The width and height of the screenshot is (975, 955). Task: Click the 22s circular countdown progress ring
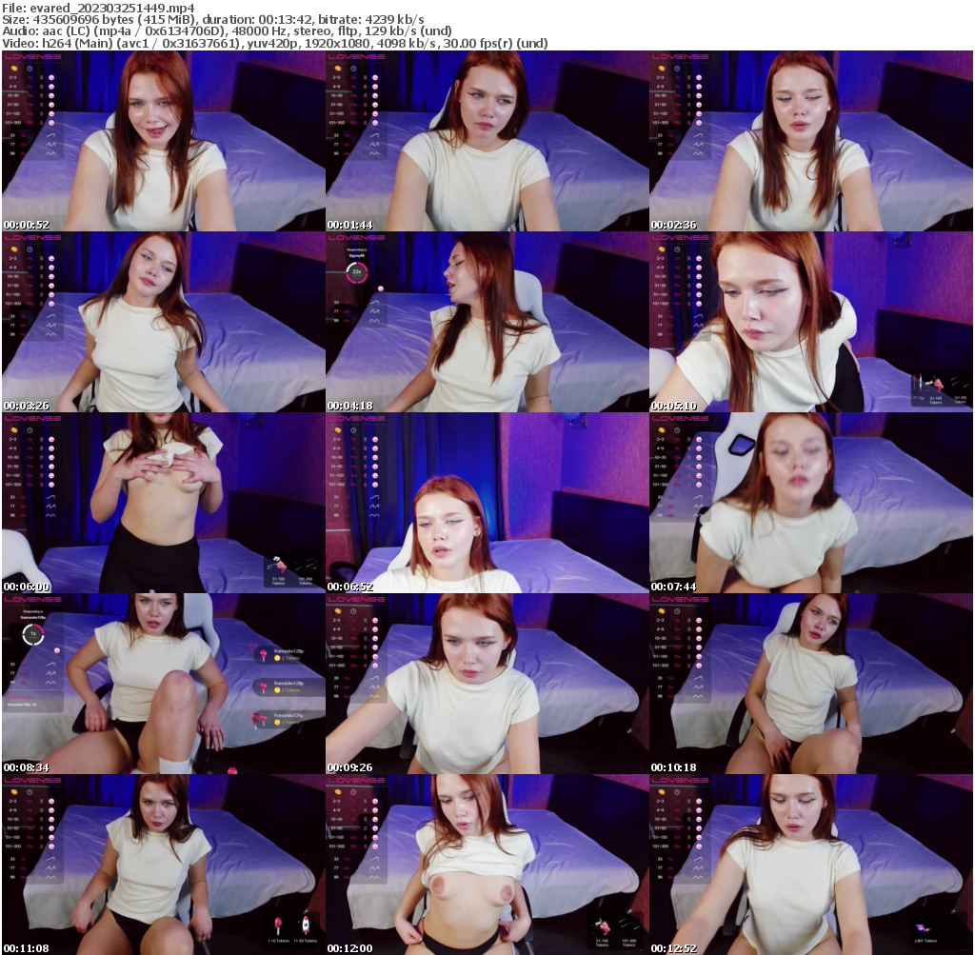click(x=356, y=272)
